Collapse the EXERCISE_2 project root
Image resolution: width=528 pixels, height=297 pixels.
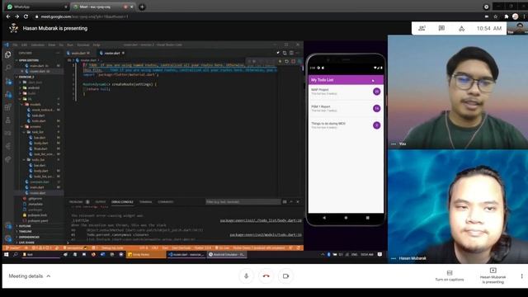(26, 77)
